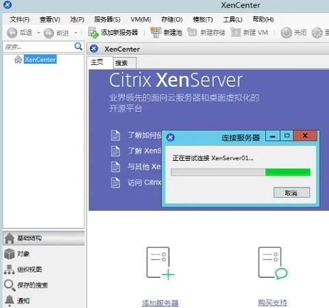Select the Saved Searches (保存的搜索) pane

pyautogui.click(x=44, y=285)
